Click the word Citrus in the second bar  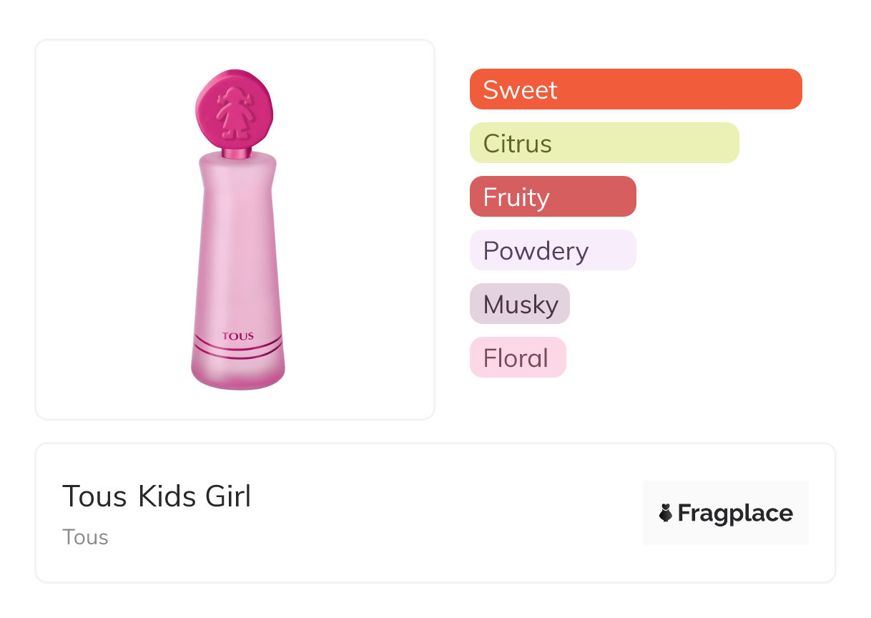517,143
